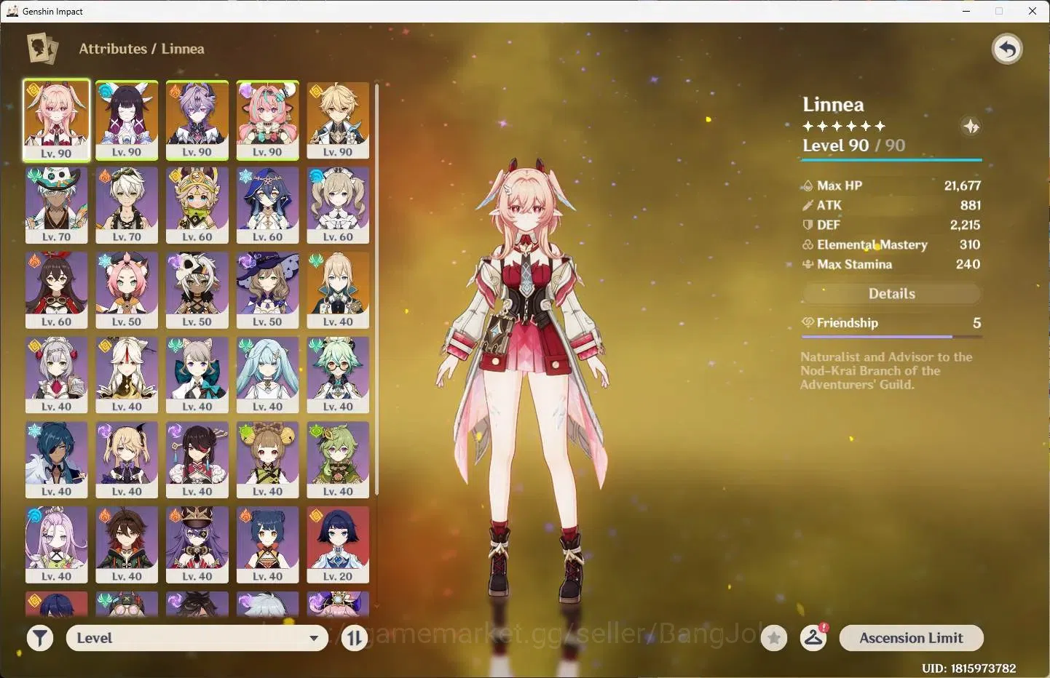
Task: Select Sucrose, green-haired girl with glasses
Action: [338, 375]
